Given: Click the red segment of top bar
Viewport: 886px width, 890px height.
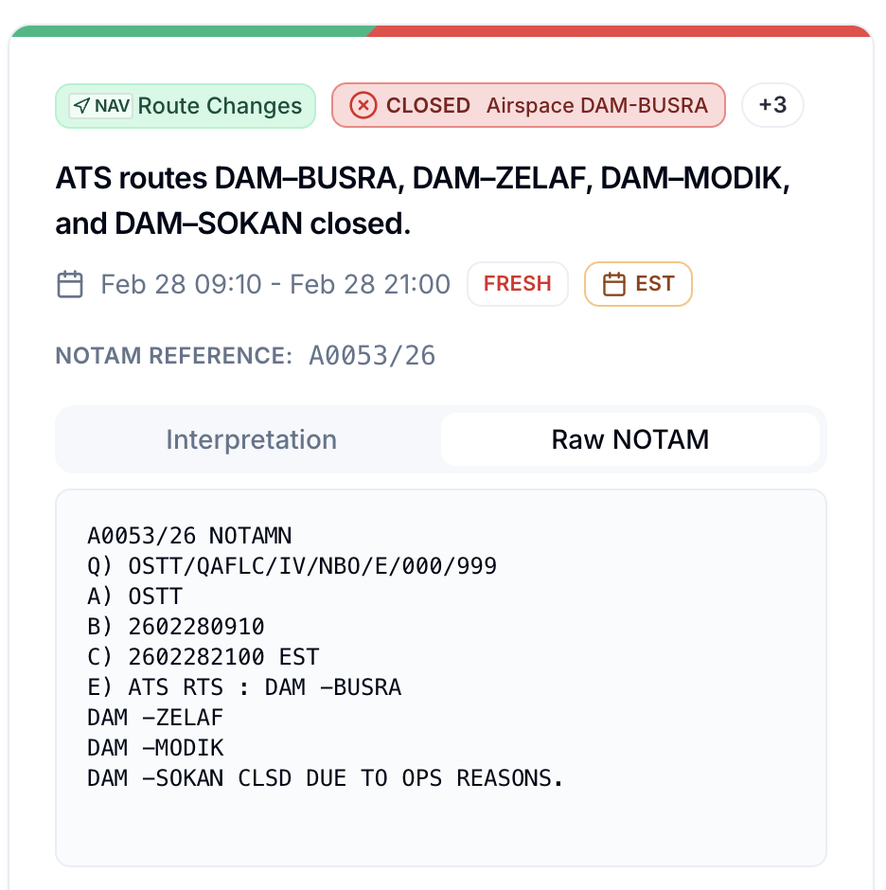Looking at the screenshot, I should tap(615, 31).
